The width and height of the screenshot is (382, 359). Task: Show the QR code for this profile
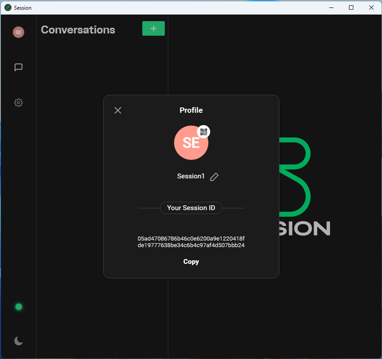[x=204, y=132]
